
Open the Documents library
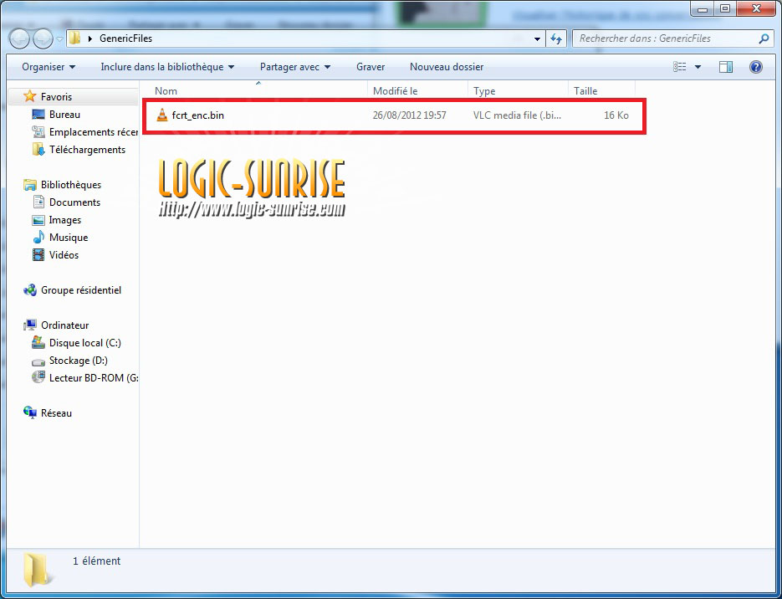tap(74, 202)
